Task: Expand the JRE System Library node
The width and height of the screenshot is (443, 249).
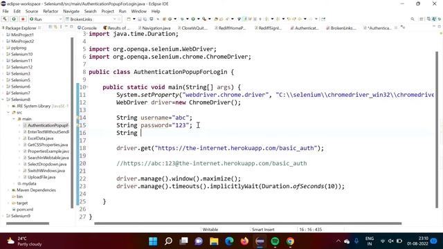Action: tap(8, 106)
